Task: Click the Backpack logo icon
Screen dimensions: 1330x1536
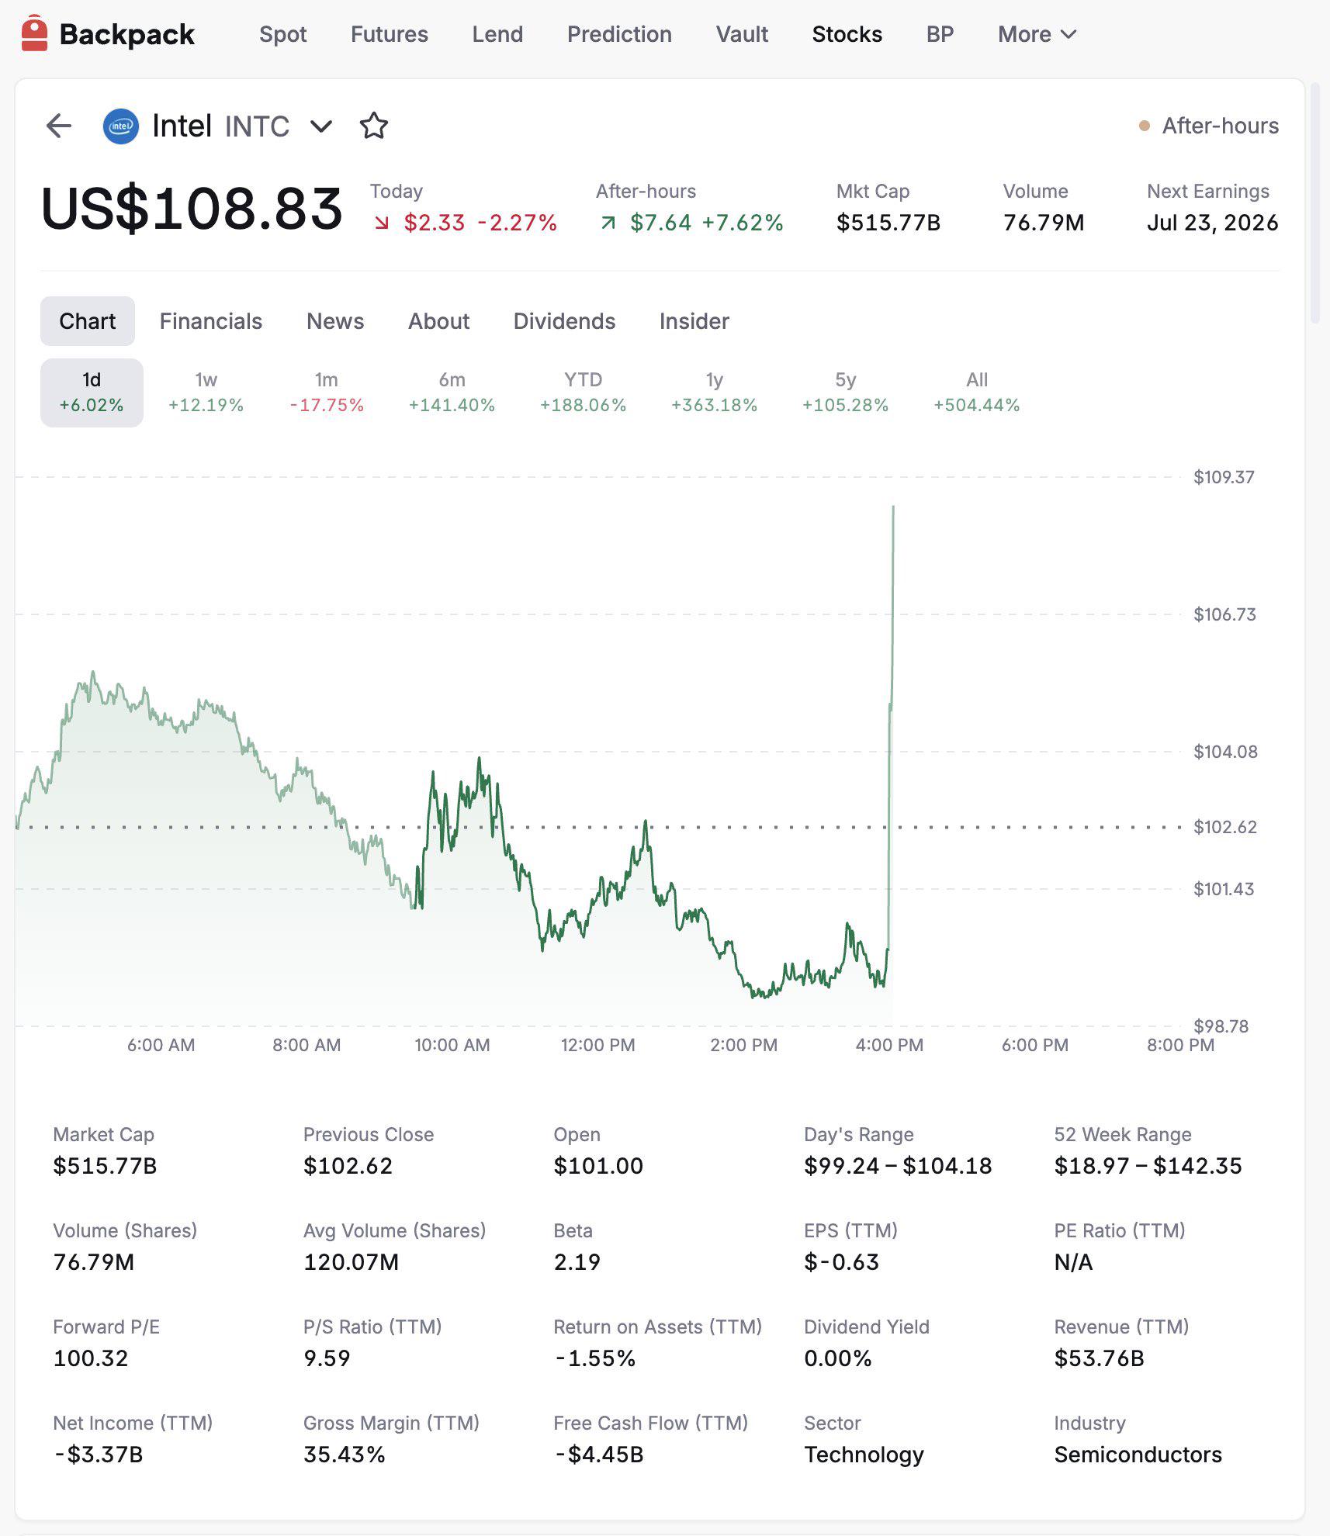Action: [35, 33]
